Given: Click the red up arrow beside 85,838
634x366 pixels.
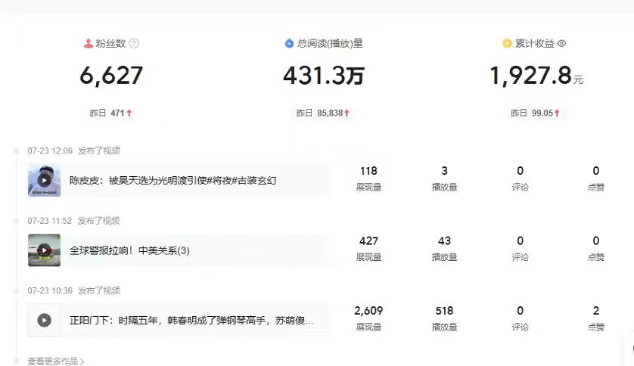Looking at the screenshot, I should (347, 113).
